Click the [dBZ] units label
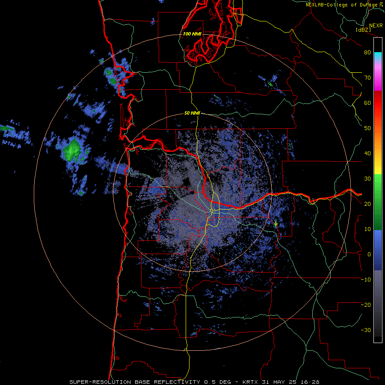The height and width of the screenshot is (385, 385). pyautogui.click(x=363, y=30)
